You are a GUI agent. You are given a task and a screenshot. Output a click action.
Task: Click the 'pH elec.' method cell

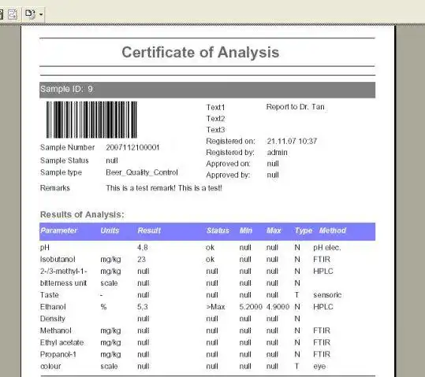point(327,248)
